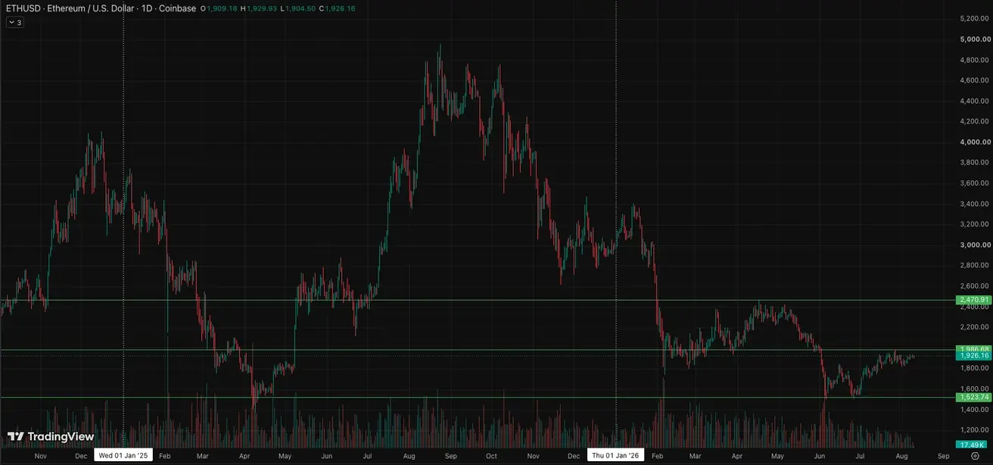Image resolution: width=993 pixels, height=465 pixels.
Task: Select the 2,470.91 horizontal line price label
Action: (973, 300)
